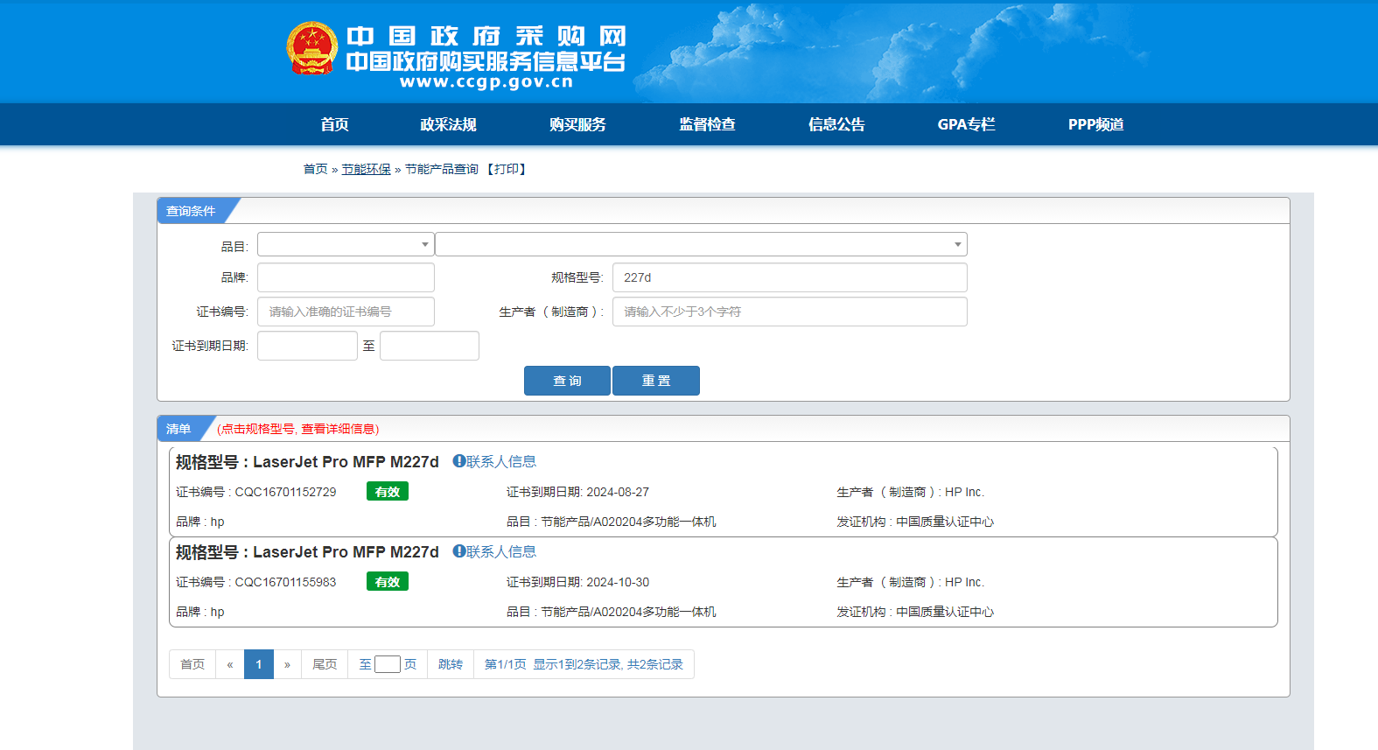
Task: Click text 证书编号 : CQC16701155983
Action: [255, 582]
